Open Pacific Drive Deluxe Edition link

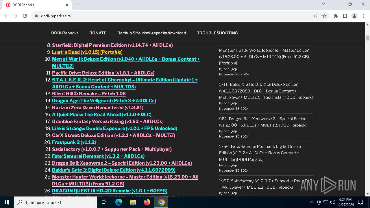click(x=103, y=73)
